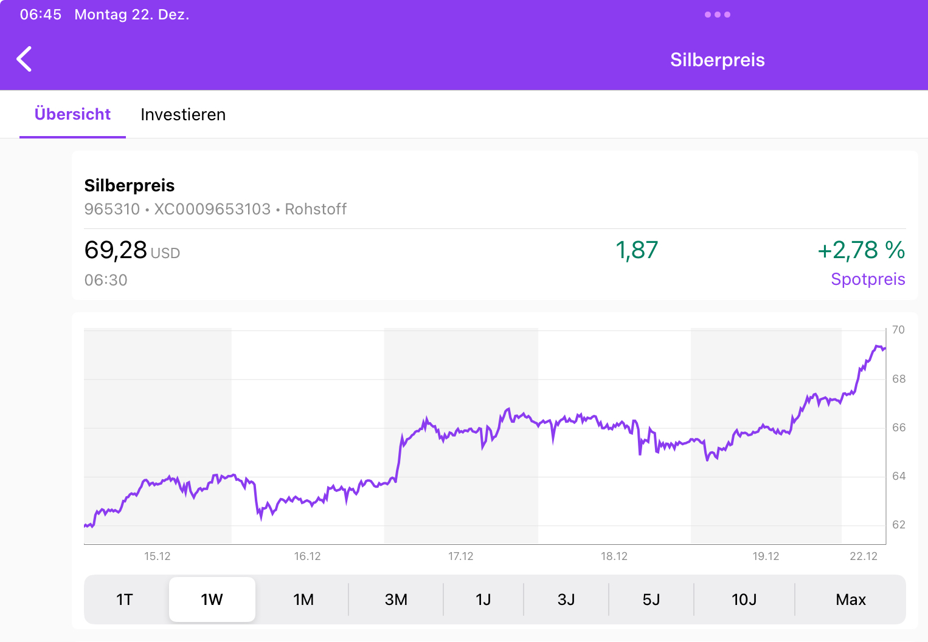Switch to the Übersicht tab
The image size is (928, 642).
[72, 114]
